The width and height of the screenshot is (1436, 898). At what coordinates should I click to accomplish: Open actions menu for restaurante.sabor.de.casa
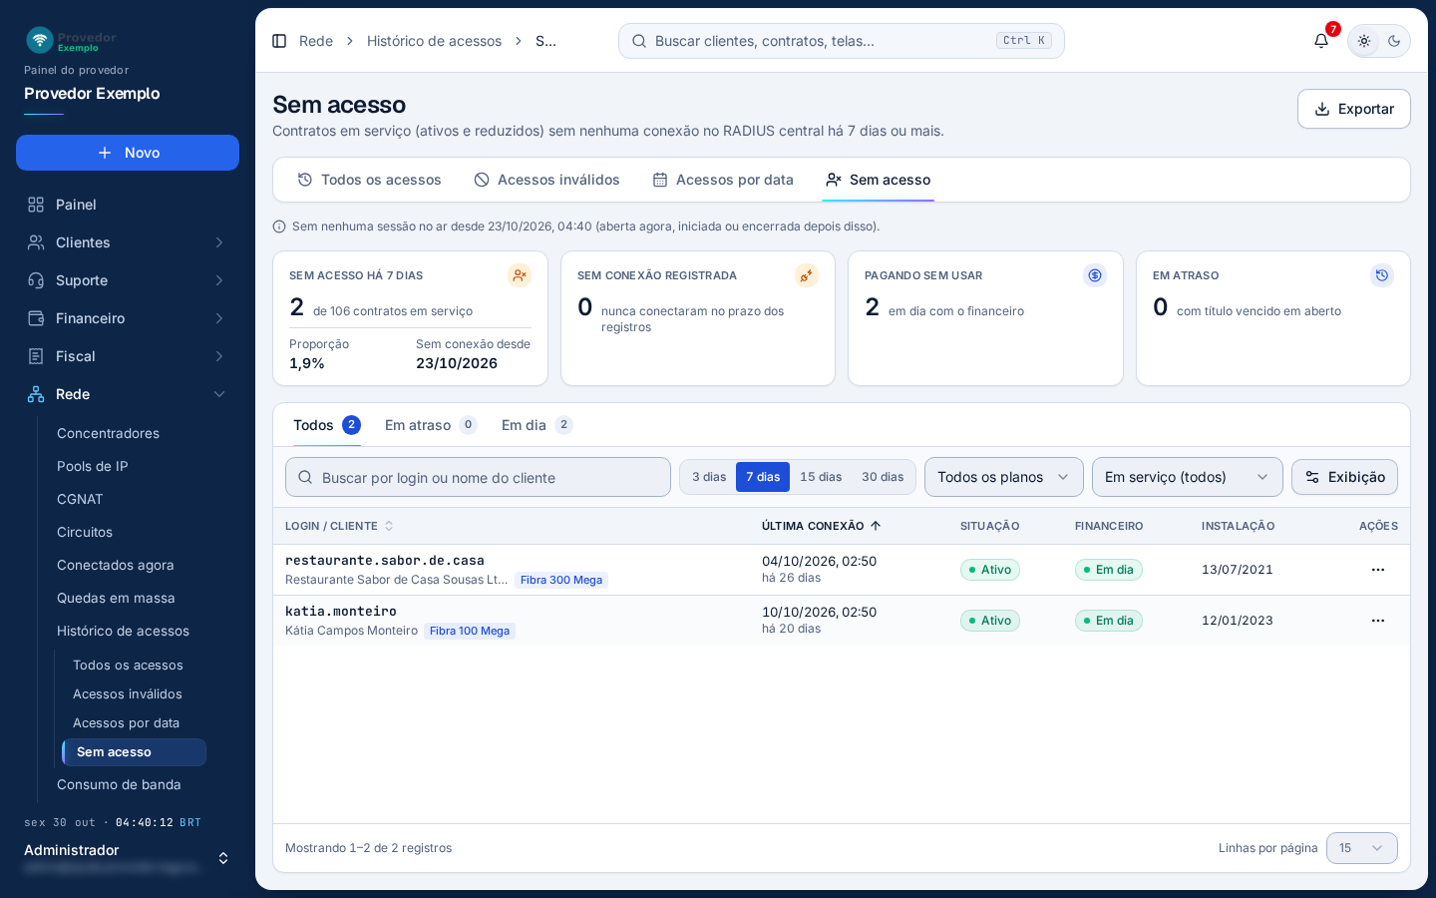[1378, 570]
